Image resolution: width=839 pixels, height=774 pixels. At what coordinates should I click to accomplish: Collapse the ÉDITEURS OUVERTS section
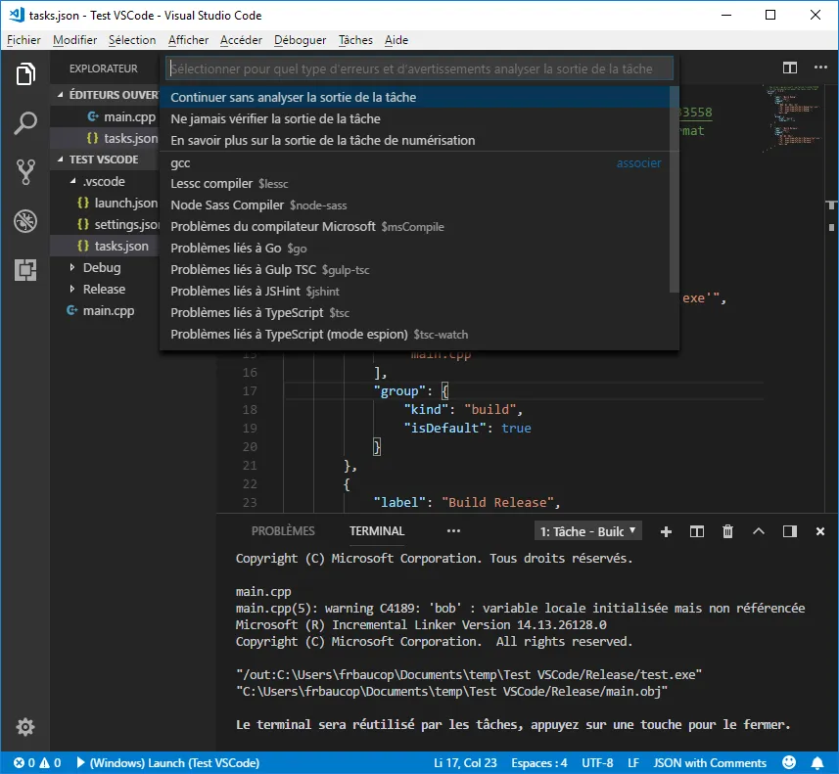107,95
